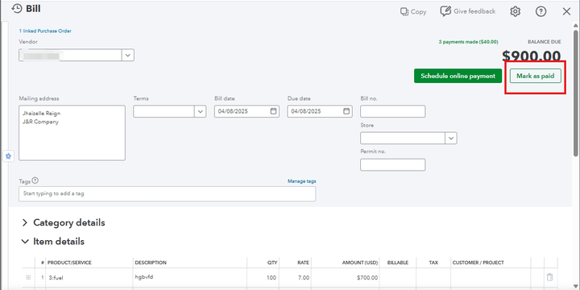Click the star side tab icon

tap(9, 156)
